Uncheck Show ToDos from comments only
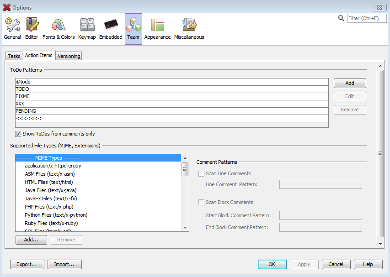Screen dimensions: 390x277 coord(18,134)
